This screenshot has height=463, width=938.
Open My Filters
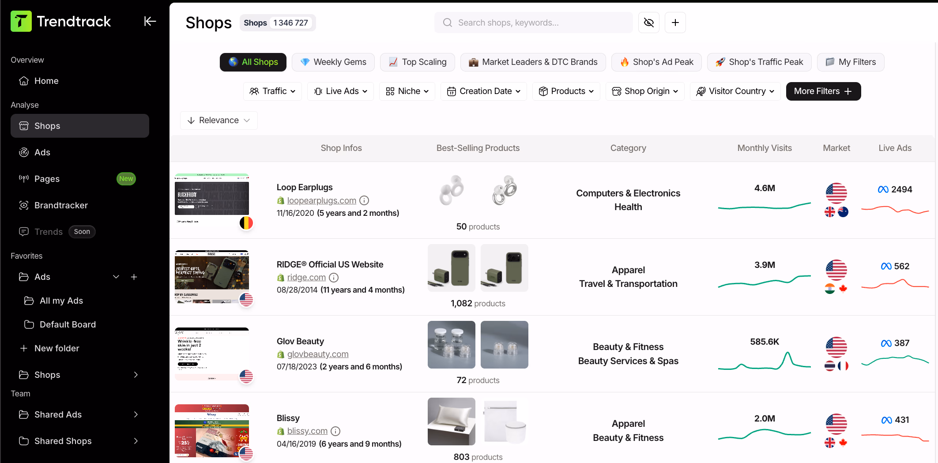[x=850, y=62]
